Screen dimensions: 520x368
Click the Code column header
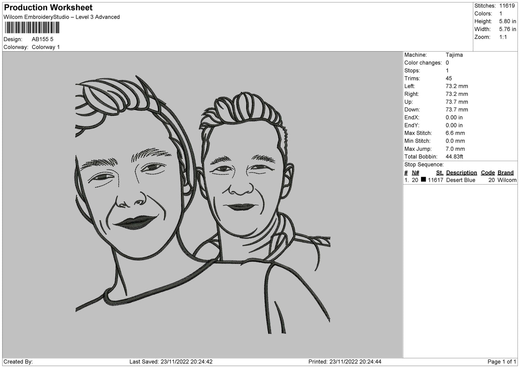point(488,173)
